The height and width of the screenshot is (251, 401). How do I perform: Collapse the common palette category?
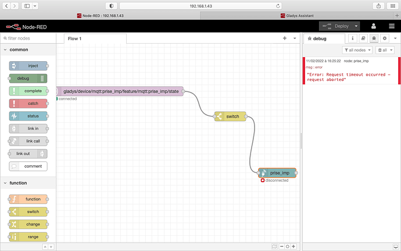coord(5,50)
